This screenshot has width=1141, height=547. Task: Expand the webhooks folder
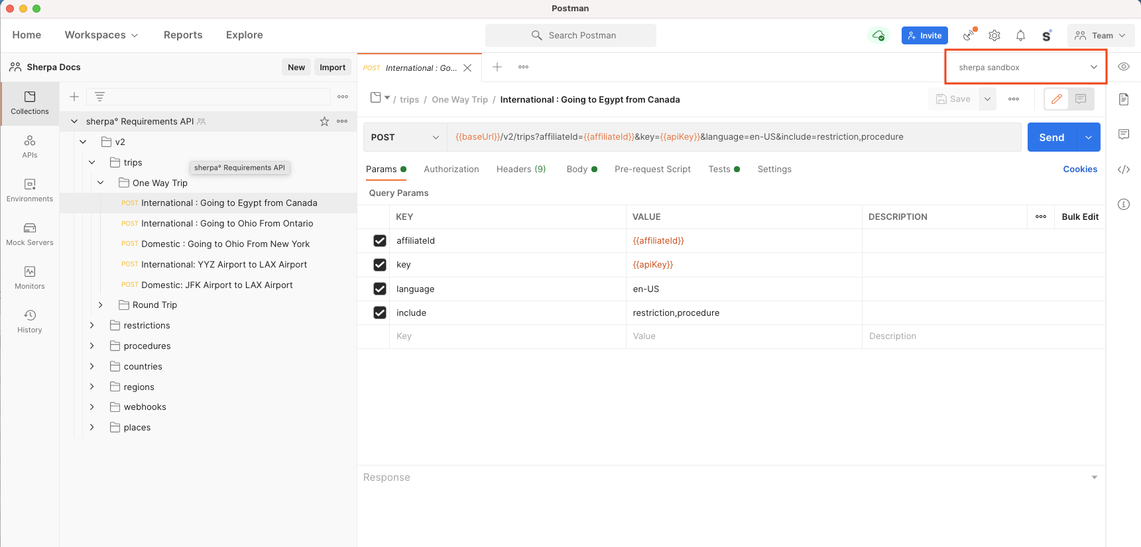click(x=91, y=407)
